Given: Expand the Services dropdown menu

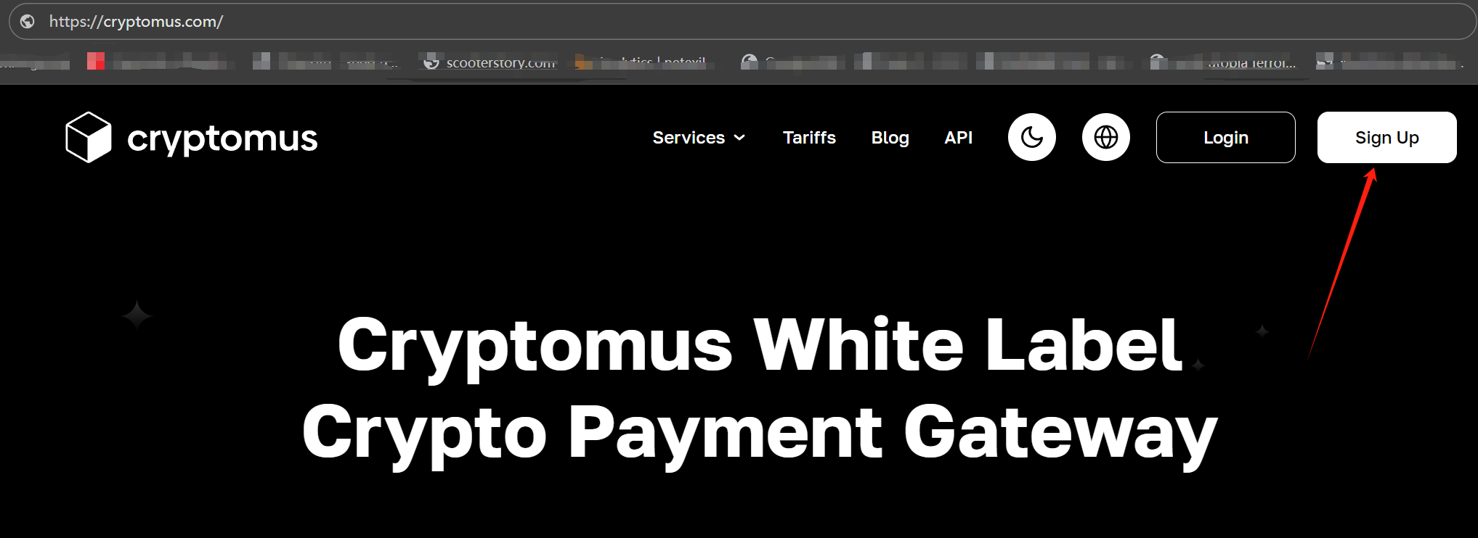Looking at the screenshot, I should [699, 138].
